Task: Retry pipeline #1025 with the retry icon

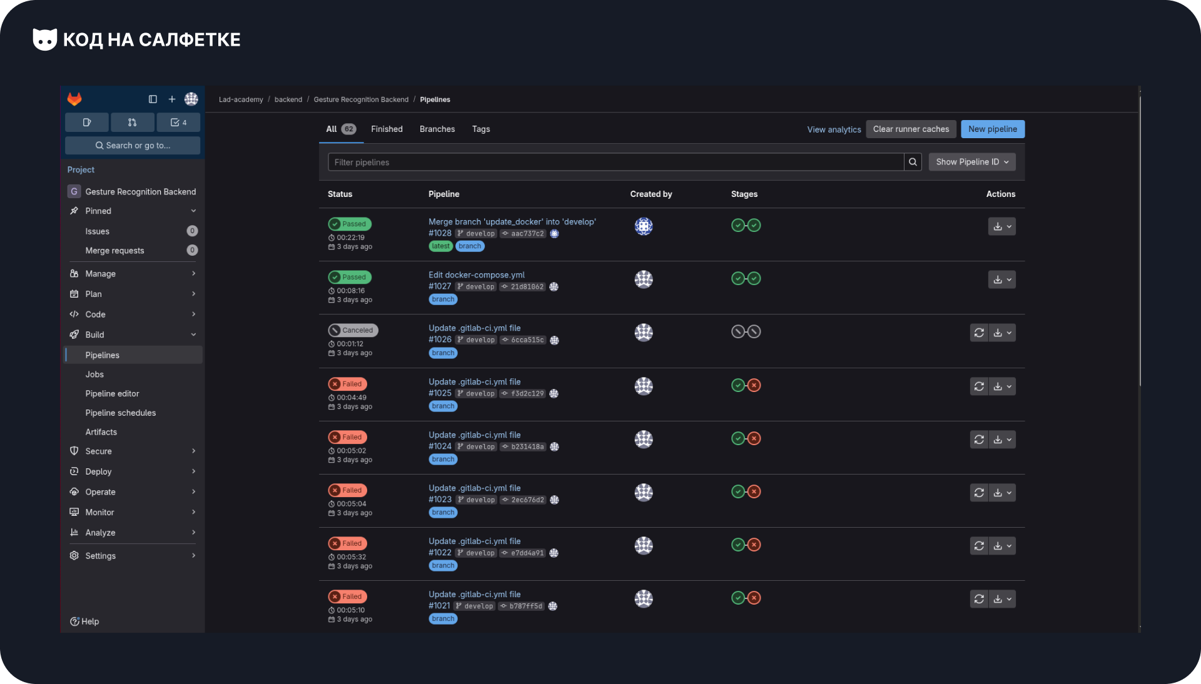Action: (x=979, y=386)
